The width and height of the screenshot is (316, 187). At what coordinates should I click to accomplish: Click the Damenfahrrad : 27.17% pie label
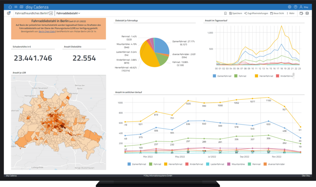click(183, 43)
